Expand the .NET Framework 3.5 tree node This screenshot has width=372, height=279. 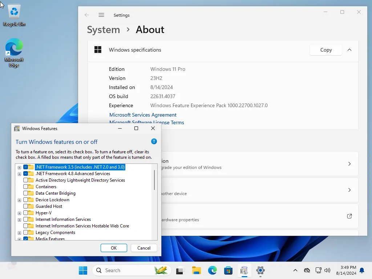[20, 167]
